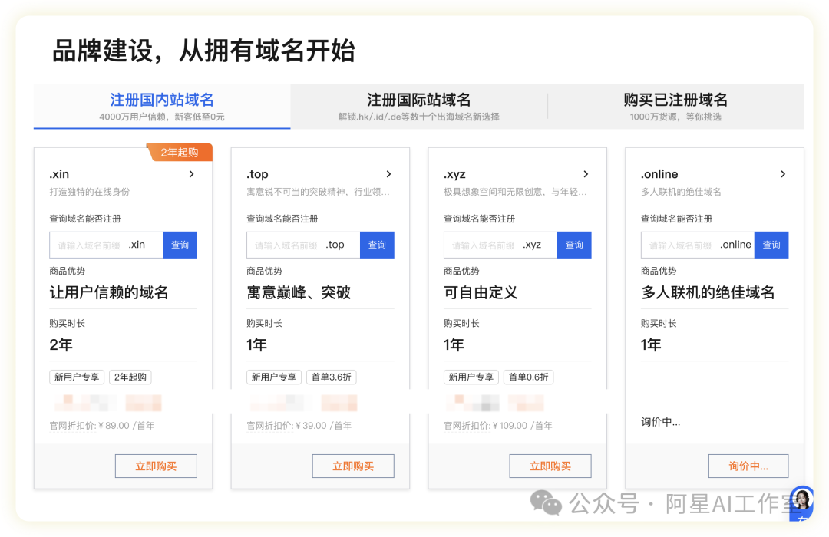Switch to 注册国际站域名 tab

click(419, 106)
